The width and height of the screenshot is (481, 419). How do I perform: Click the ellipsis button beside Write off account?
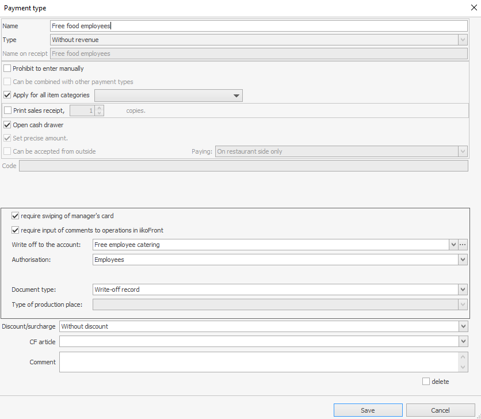(x=463, y=245)
